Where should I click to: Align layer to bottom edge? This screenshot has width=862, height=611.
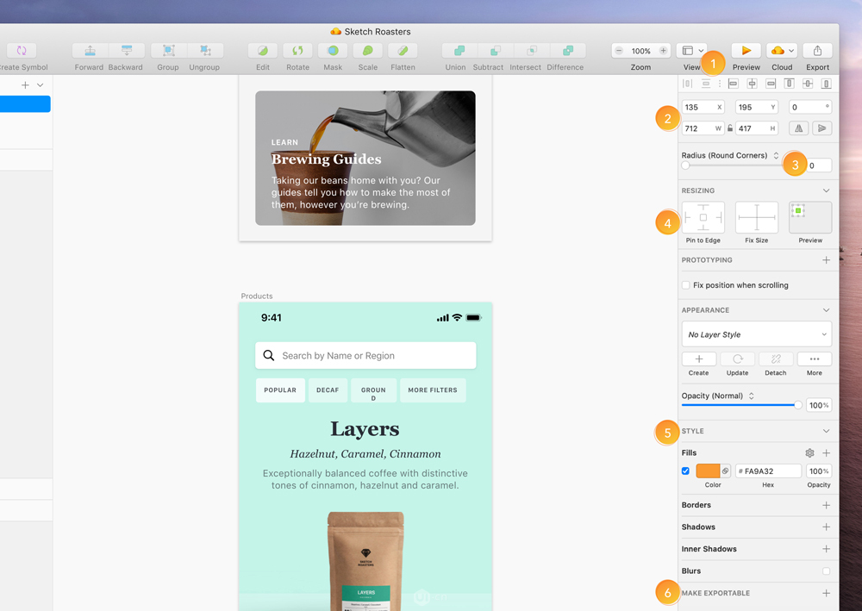826,84
